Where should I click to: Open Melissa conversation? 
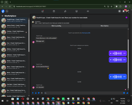coord(14,50)
